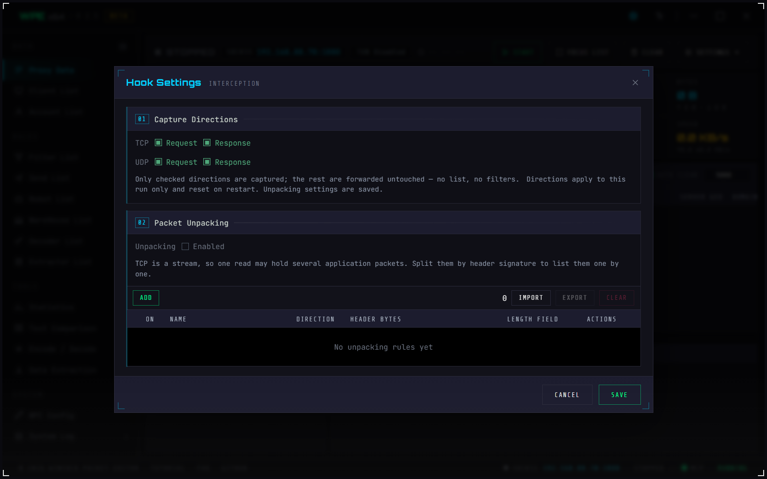Disable UDP Request capture
Screen dimensions: 767x479
pos(158,162)
